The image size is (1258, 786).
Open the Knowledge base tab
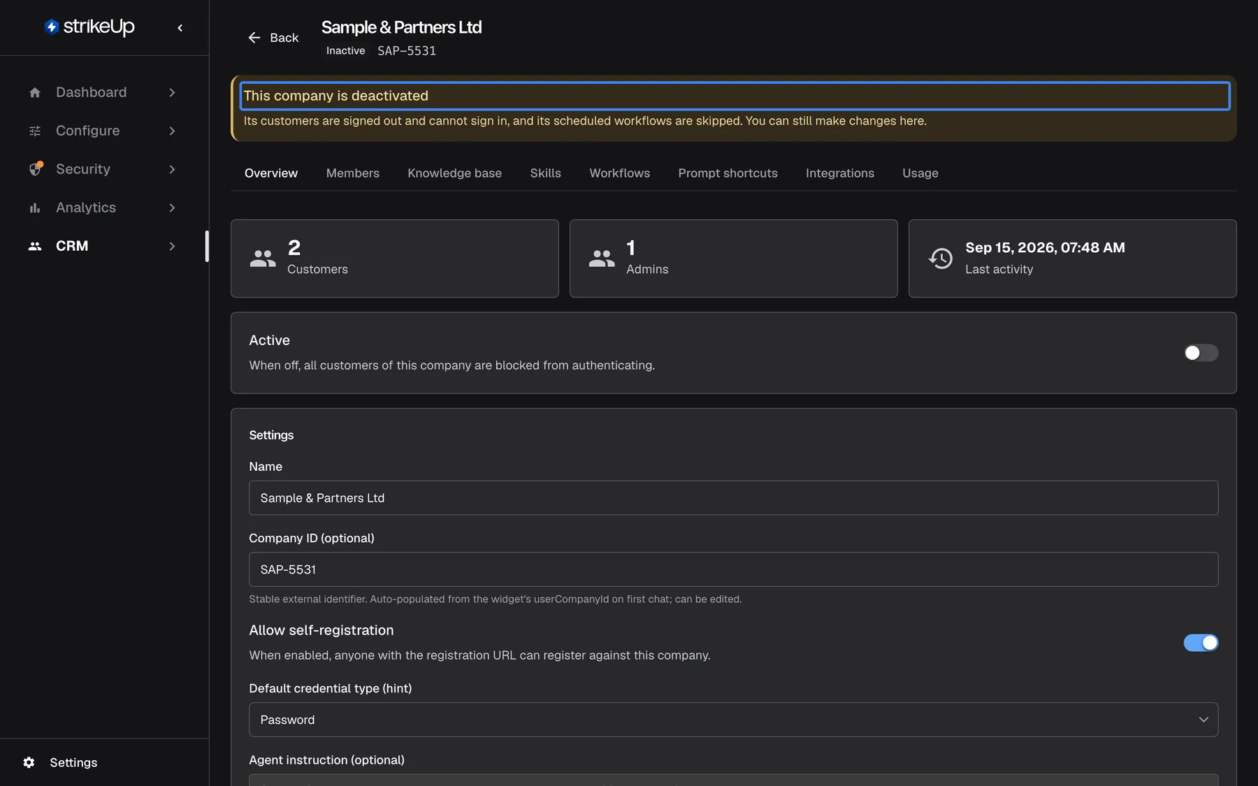coord(454,173)
